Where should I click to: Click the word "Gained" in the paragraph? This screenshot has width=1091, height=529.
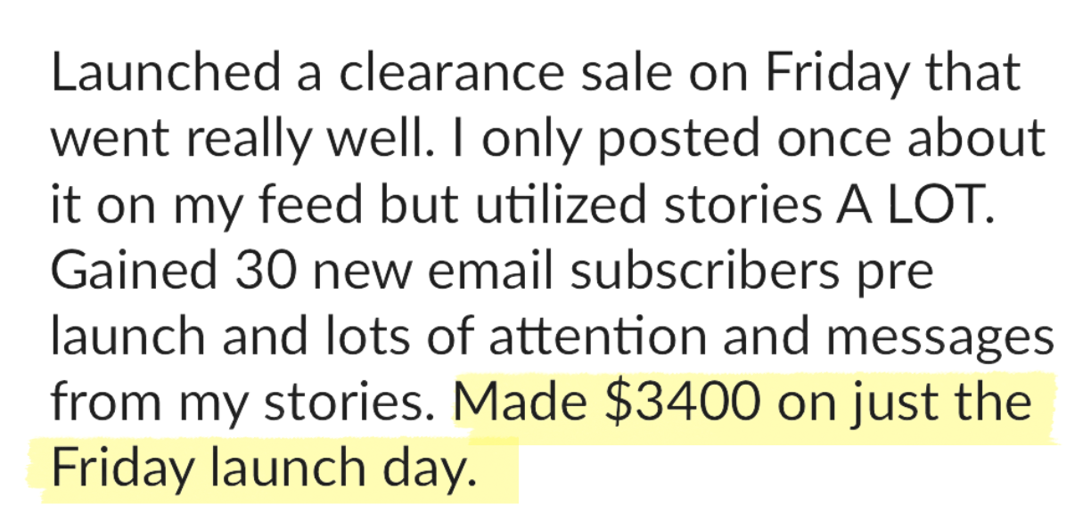tap(126, 271)
